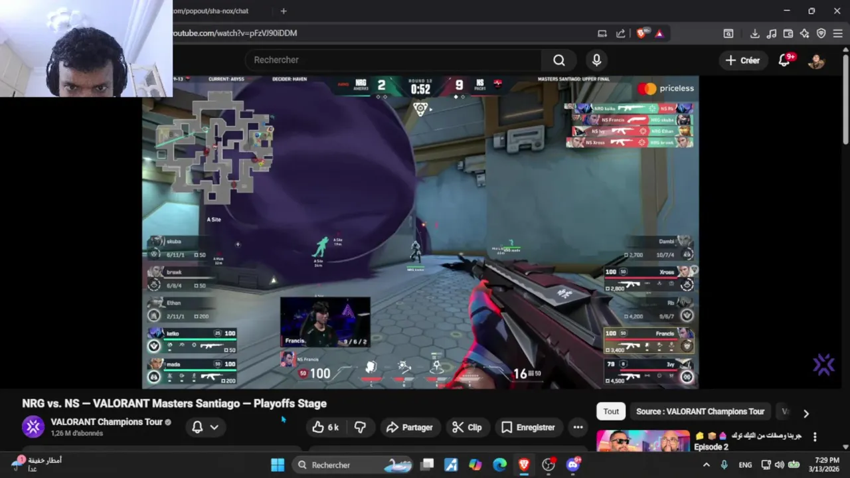This screenshot has height=478, width=850.
Task: Switch ENG keyboard language
Action: pyautogui.click(x=745, y=465)
